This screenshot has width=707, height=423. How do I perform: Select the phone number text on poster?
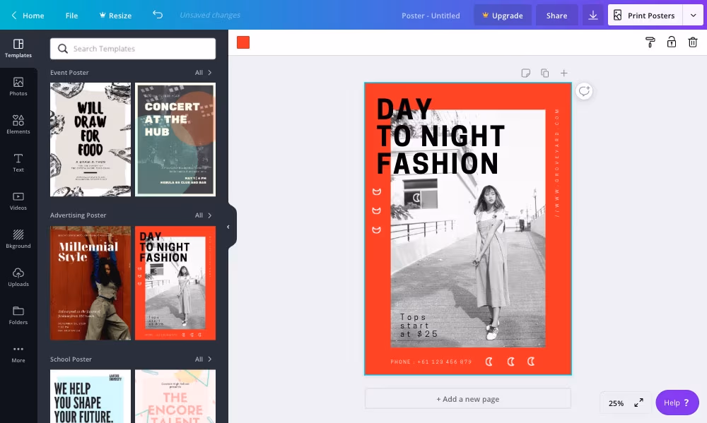point(431,362)
